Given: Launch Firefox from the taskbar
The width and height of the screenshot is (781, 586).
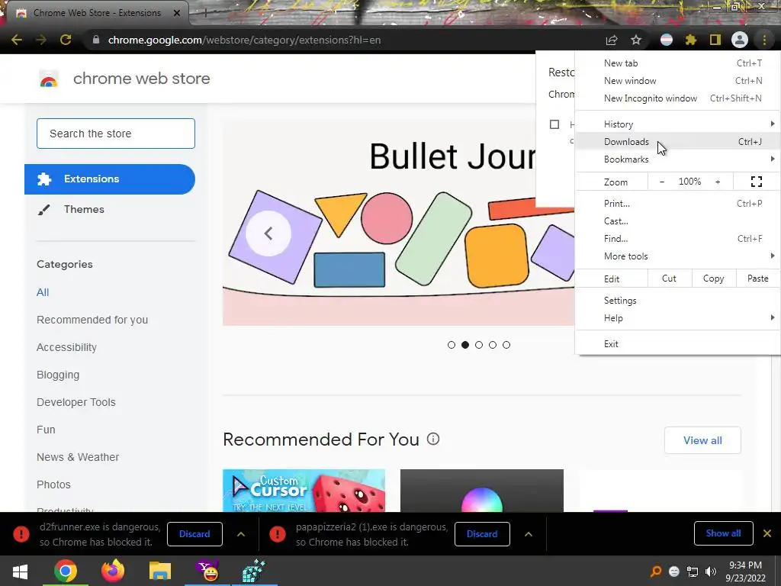Looking at the screenshot, I should 113,572.
